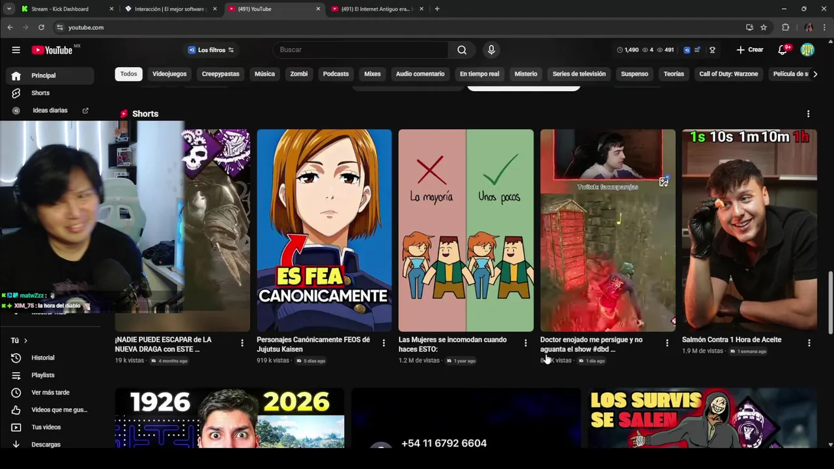This screenshot has width=834, height=469.
Task: Open the browser extensions puzzle icon
Action: tap(786, 27)
